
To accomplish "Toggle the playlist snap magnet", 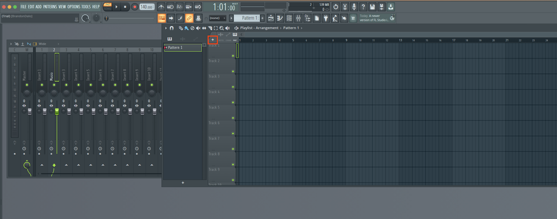I will 172,28.
